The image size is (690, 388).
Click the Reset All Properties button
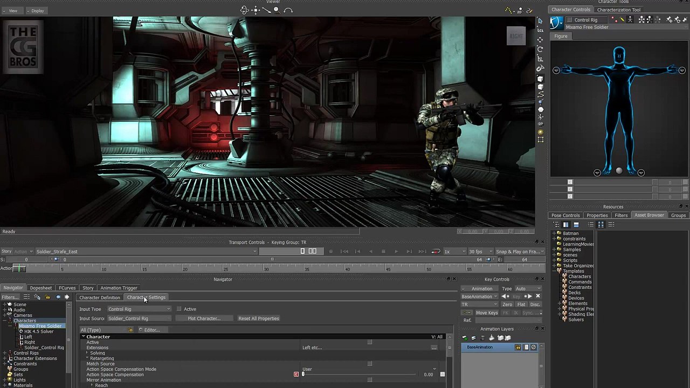[258, 318]
